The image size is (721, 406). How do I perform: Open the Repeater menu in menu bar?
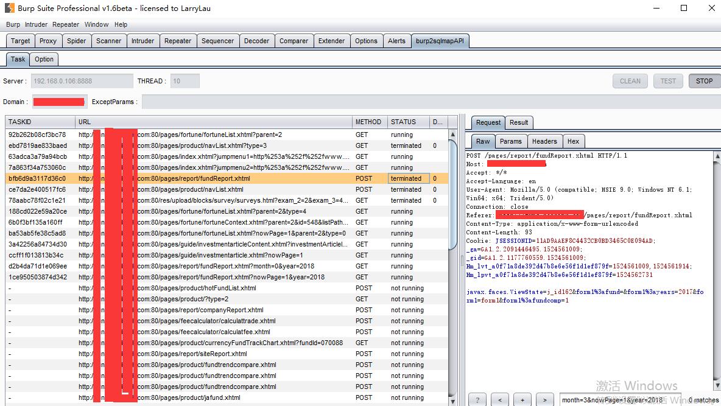point(66,24)
